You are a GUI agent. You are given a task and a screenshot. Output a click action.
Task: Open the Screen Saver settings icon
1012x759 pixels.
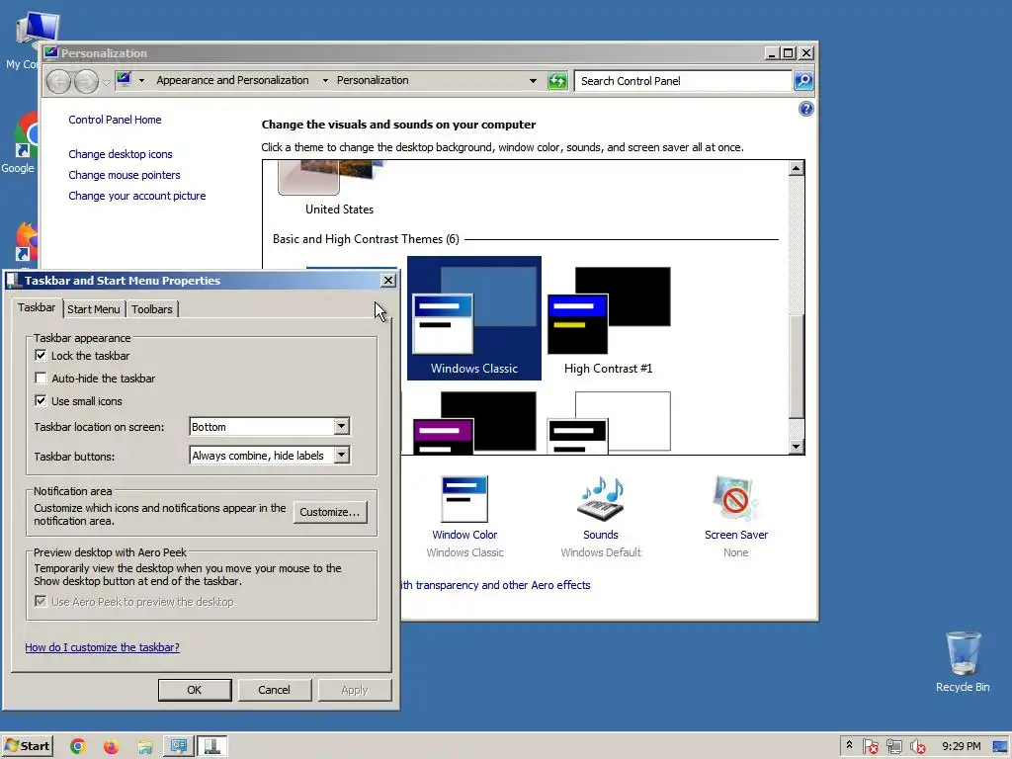[735, 499]
